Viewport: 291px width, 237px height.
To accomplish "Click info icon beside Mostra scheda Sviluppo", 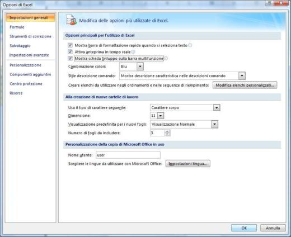I will [x=166, y=59].
